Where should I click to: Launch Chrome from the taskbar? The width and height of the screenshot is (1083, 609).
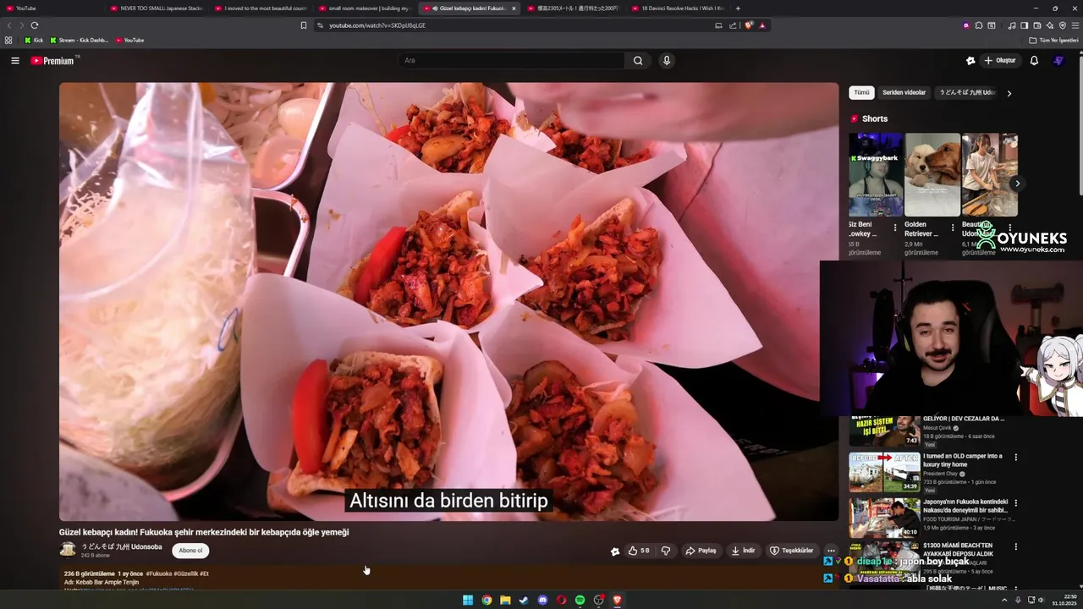tap(487, 600)
